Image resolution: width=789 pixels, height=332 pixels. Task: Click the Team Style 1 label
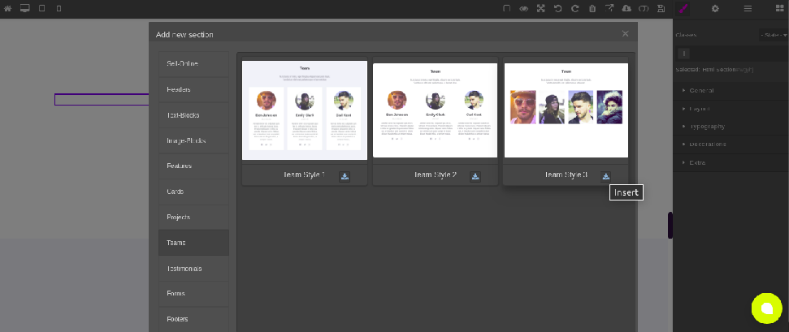point(303,175)
